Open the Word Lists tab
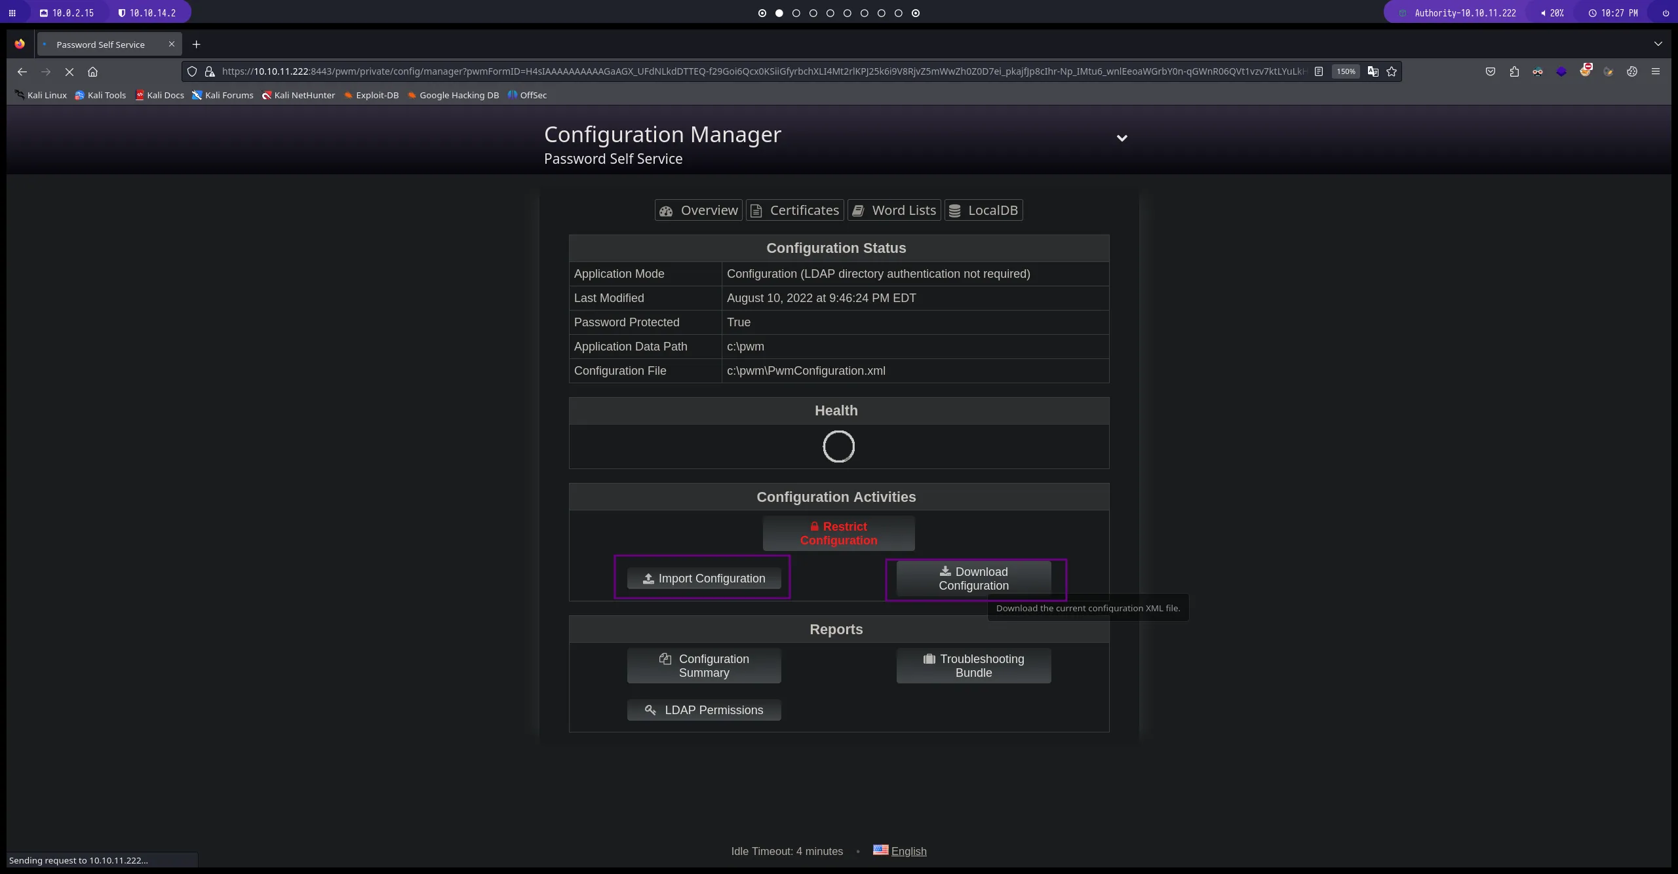 (x=894, y=210)
